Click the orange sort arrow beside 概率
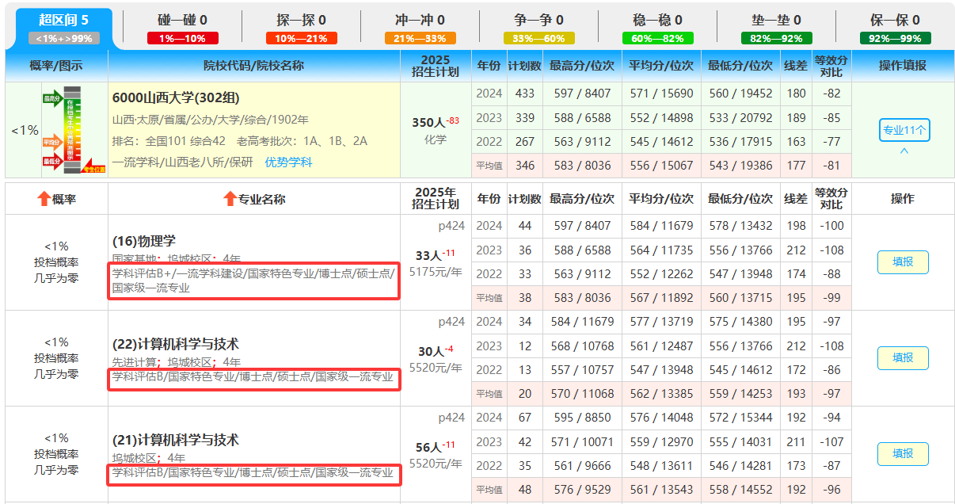Screen dimensions: 955x504 coord(44,199)
